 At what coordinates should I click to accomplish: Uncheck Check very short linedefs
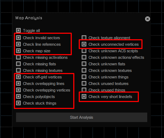pos(84,97)
